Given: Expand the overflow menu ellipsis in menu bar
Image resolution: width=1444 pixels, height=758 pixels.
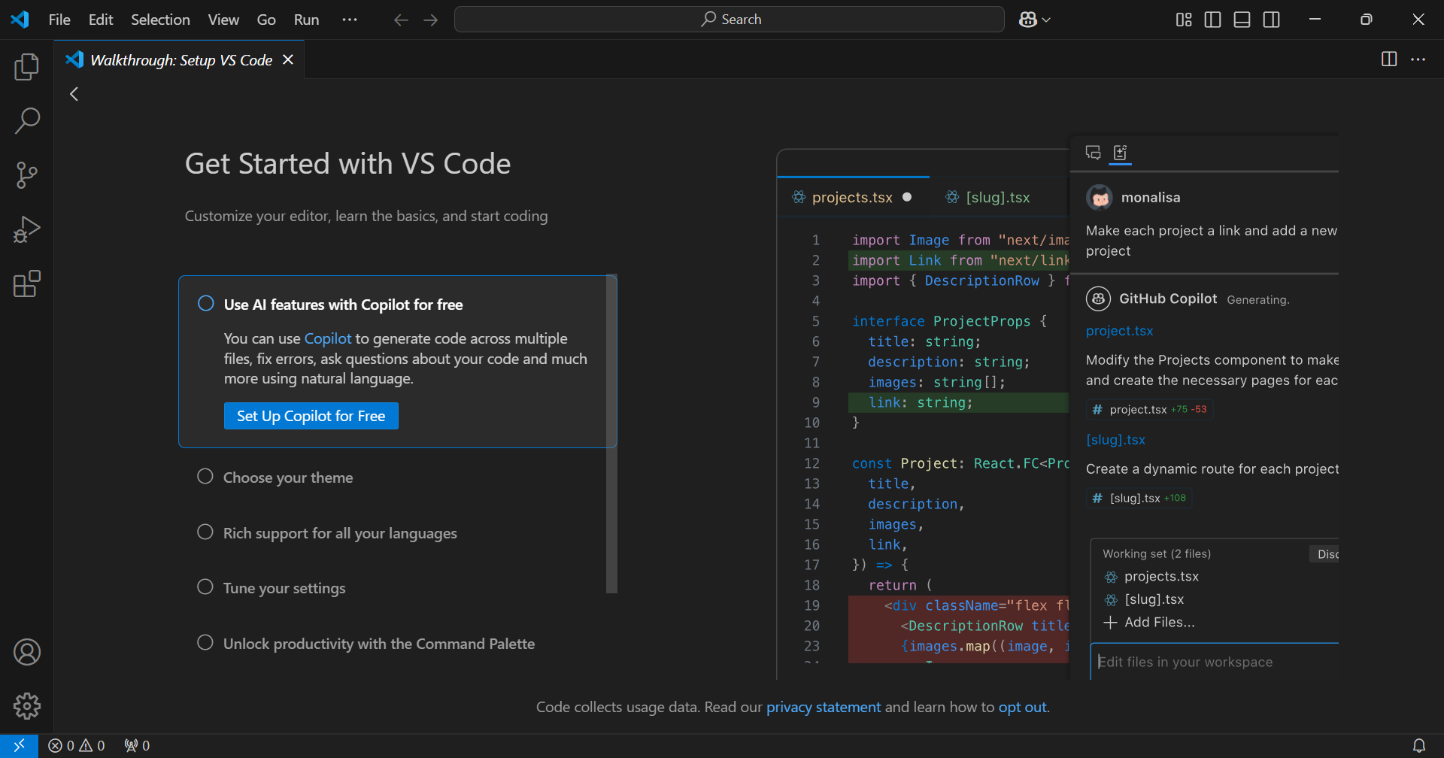Looking at the screenshot, I should tap(350, 20).
